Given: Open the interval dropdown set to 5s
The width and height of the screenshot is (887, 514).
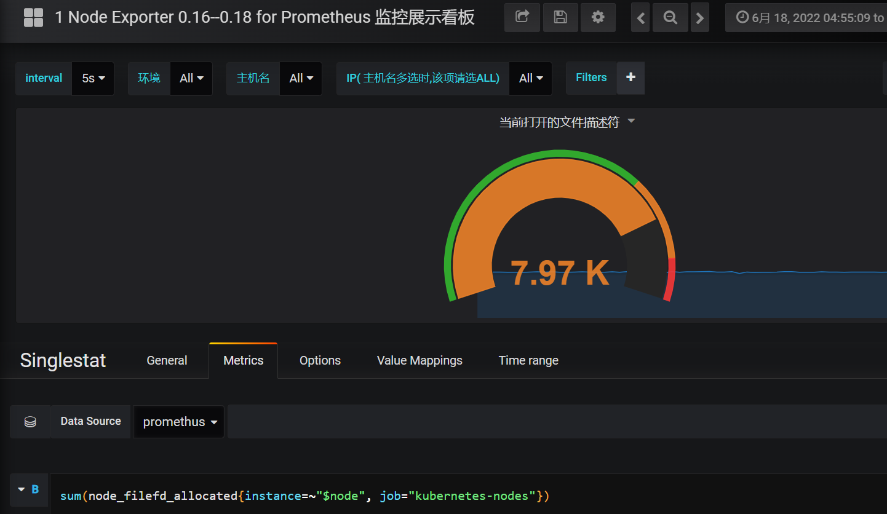Looking at the screenshot, I should pyautogui.click(x=92, y=78).
